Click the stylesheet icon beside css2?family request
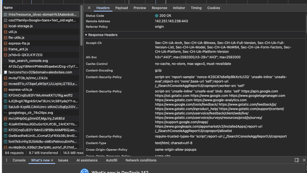This screenshot has height=173, width=307. point(6,20)
